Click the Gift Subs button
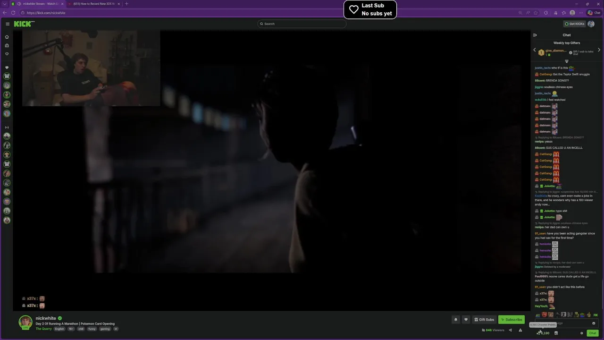 (484, 320)
